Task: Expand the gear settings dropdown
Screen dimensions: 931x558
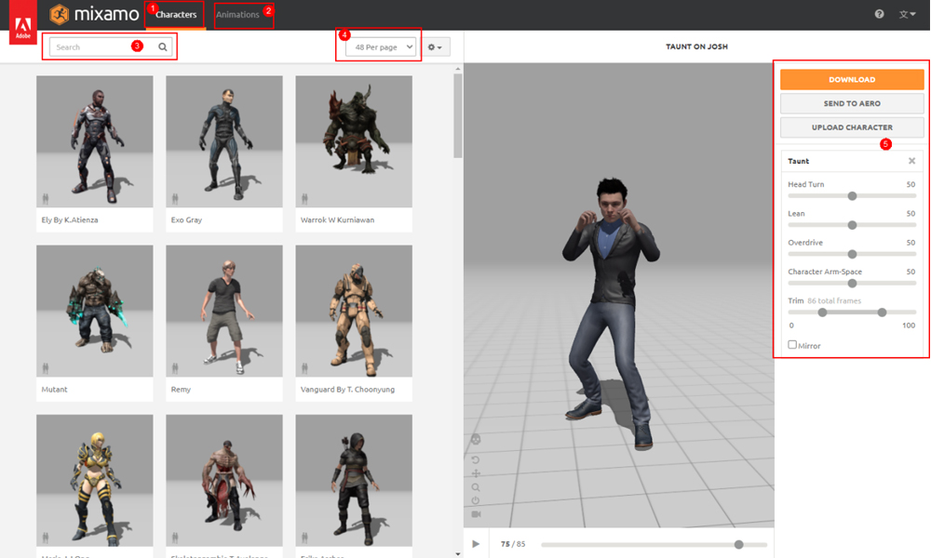Action: click(x=436, y=46)
